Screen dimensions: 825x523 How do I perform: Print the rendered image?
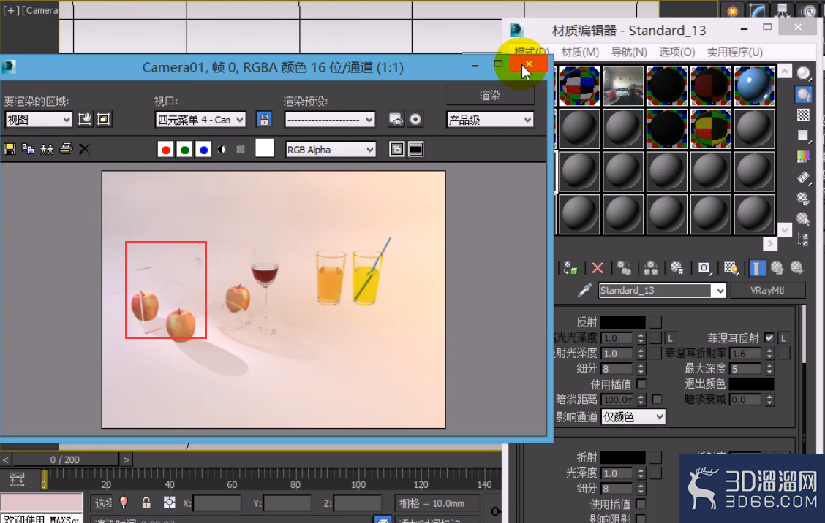(x=66, y=149)
